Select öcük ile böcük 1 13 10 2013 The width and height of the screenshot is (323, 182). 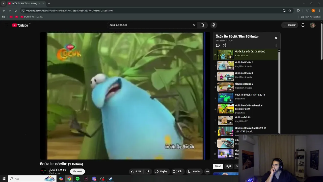[245, 98]
